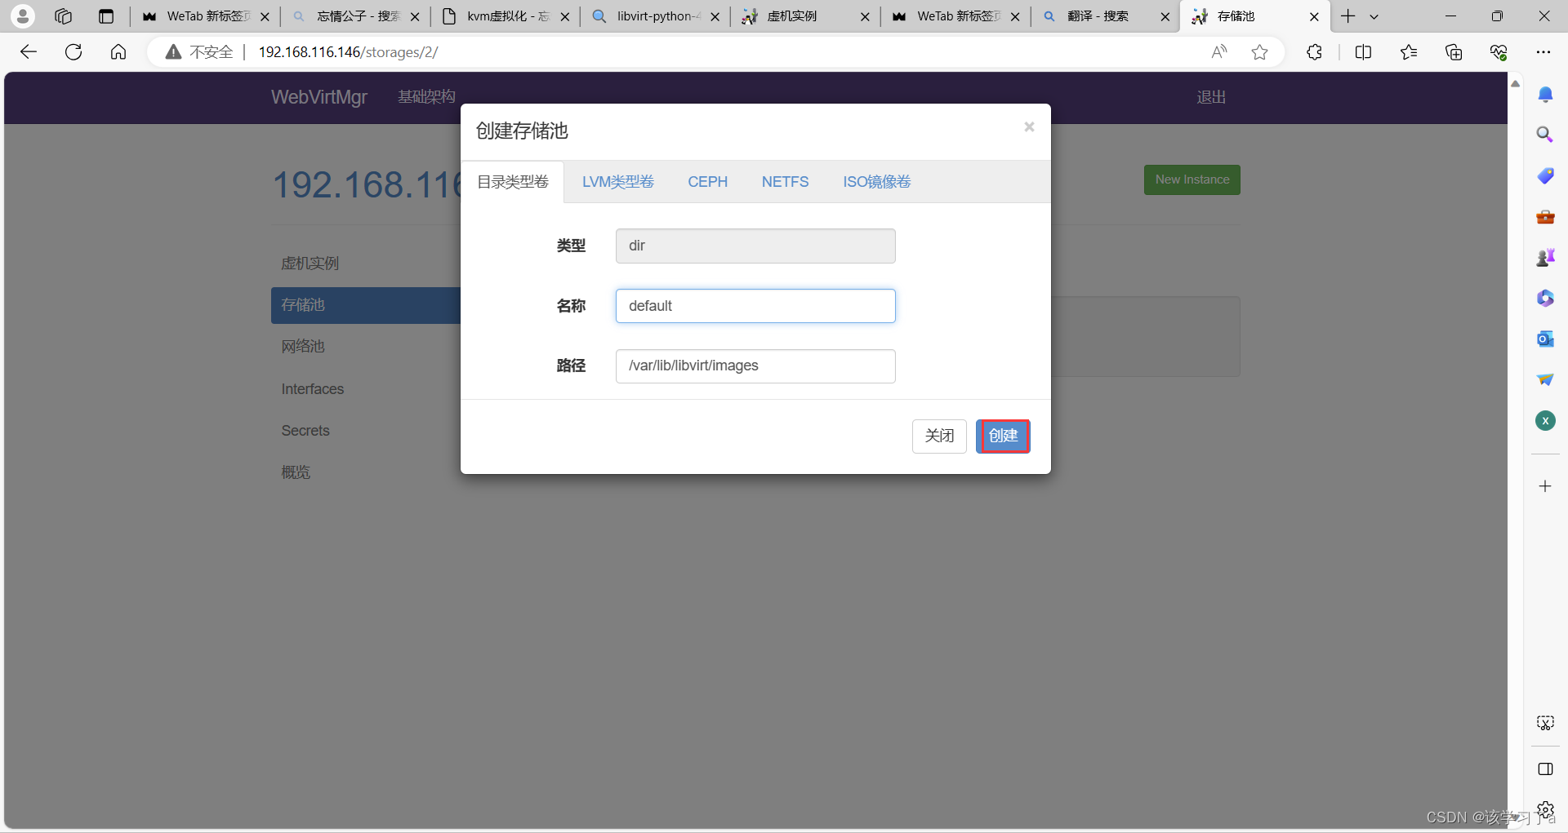The height and width of the screenshot is (833, 1568).
Task: Open the green X sidebar app icon
Action: (x=1545, y=420)
